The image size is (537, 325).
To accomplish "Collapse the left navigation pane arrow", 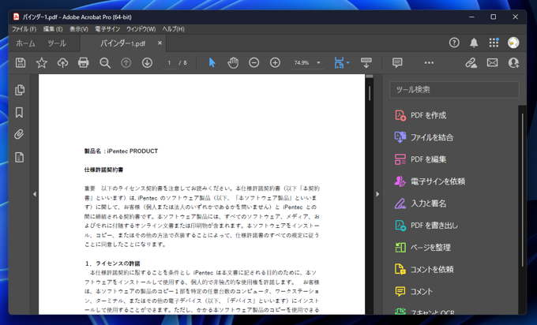I will coord(35,194).
